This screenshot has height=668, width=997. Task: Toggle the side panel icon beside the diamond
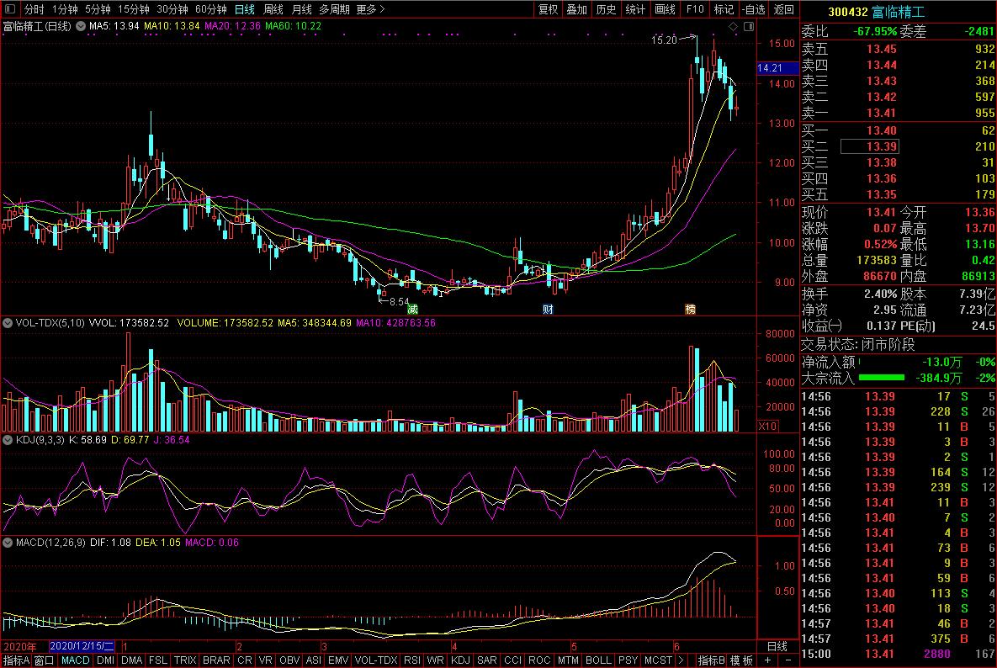coord(747,28)
